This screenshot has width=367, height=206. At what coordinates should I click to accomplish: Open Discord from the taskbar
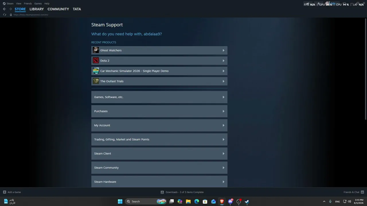[x=230, y=201]
